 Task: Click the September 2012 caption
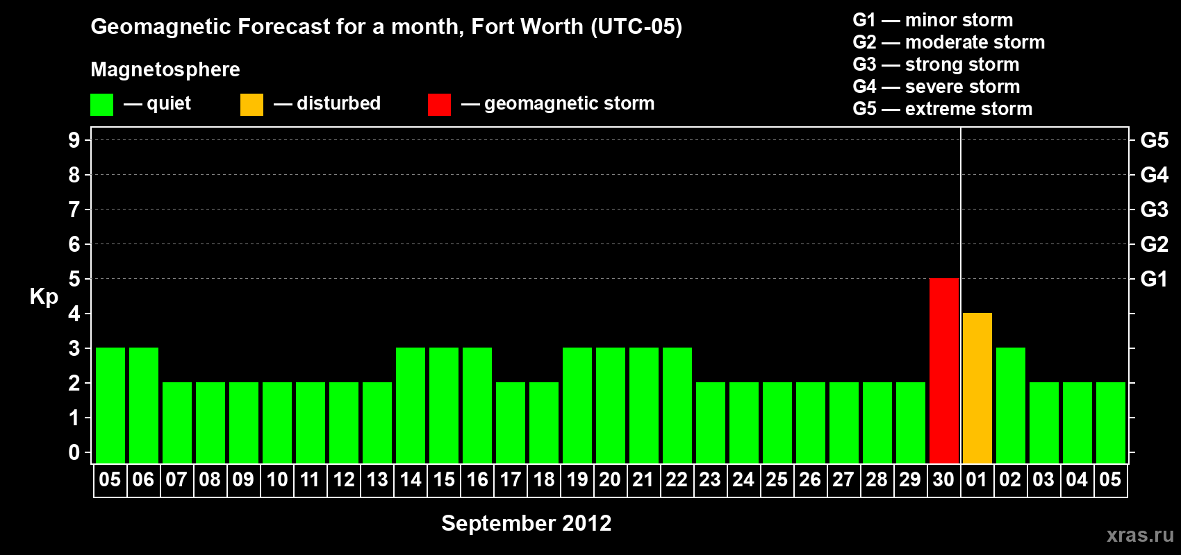pos(527,523)
